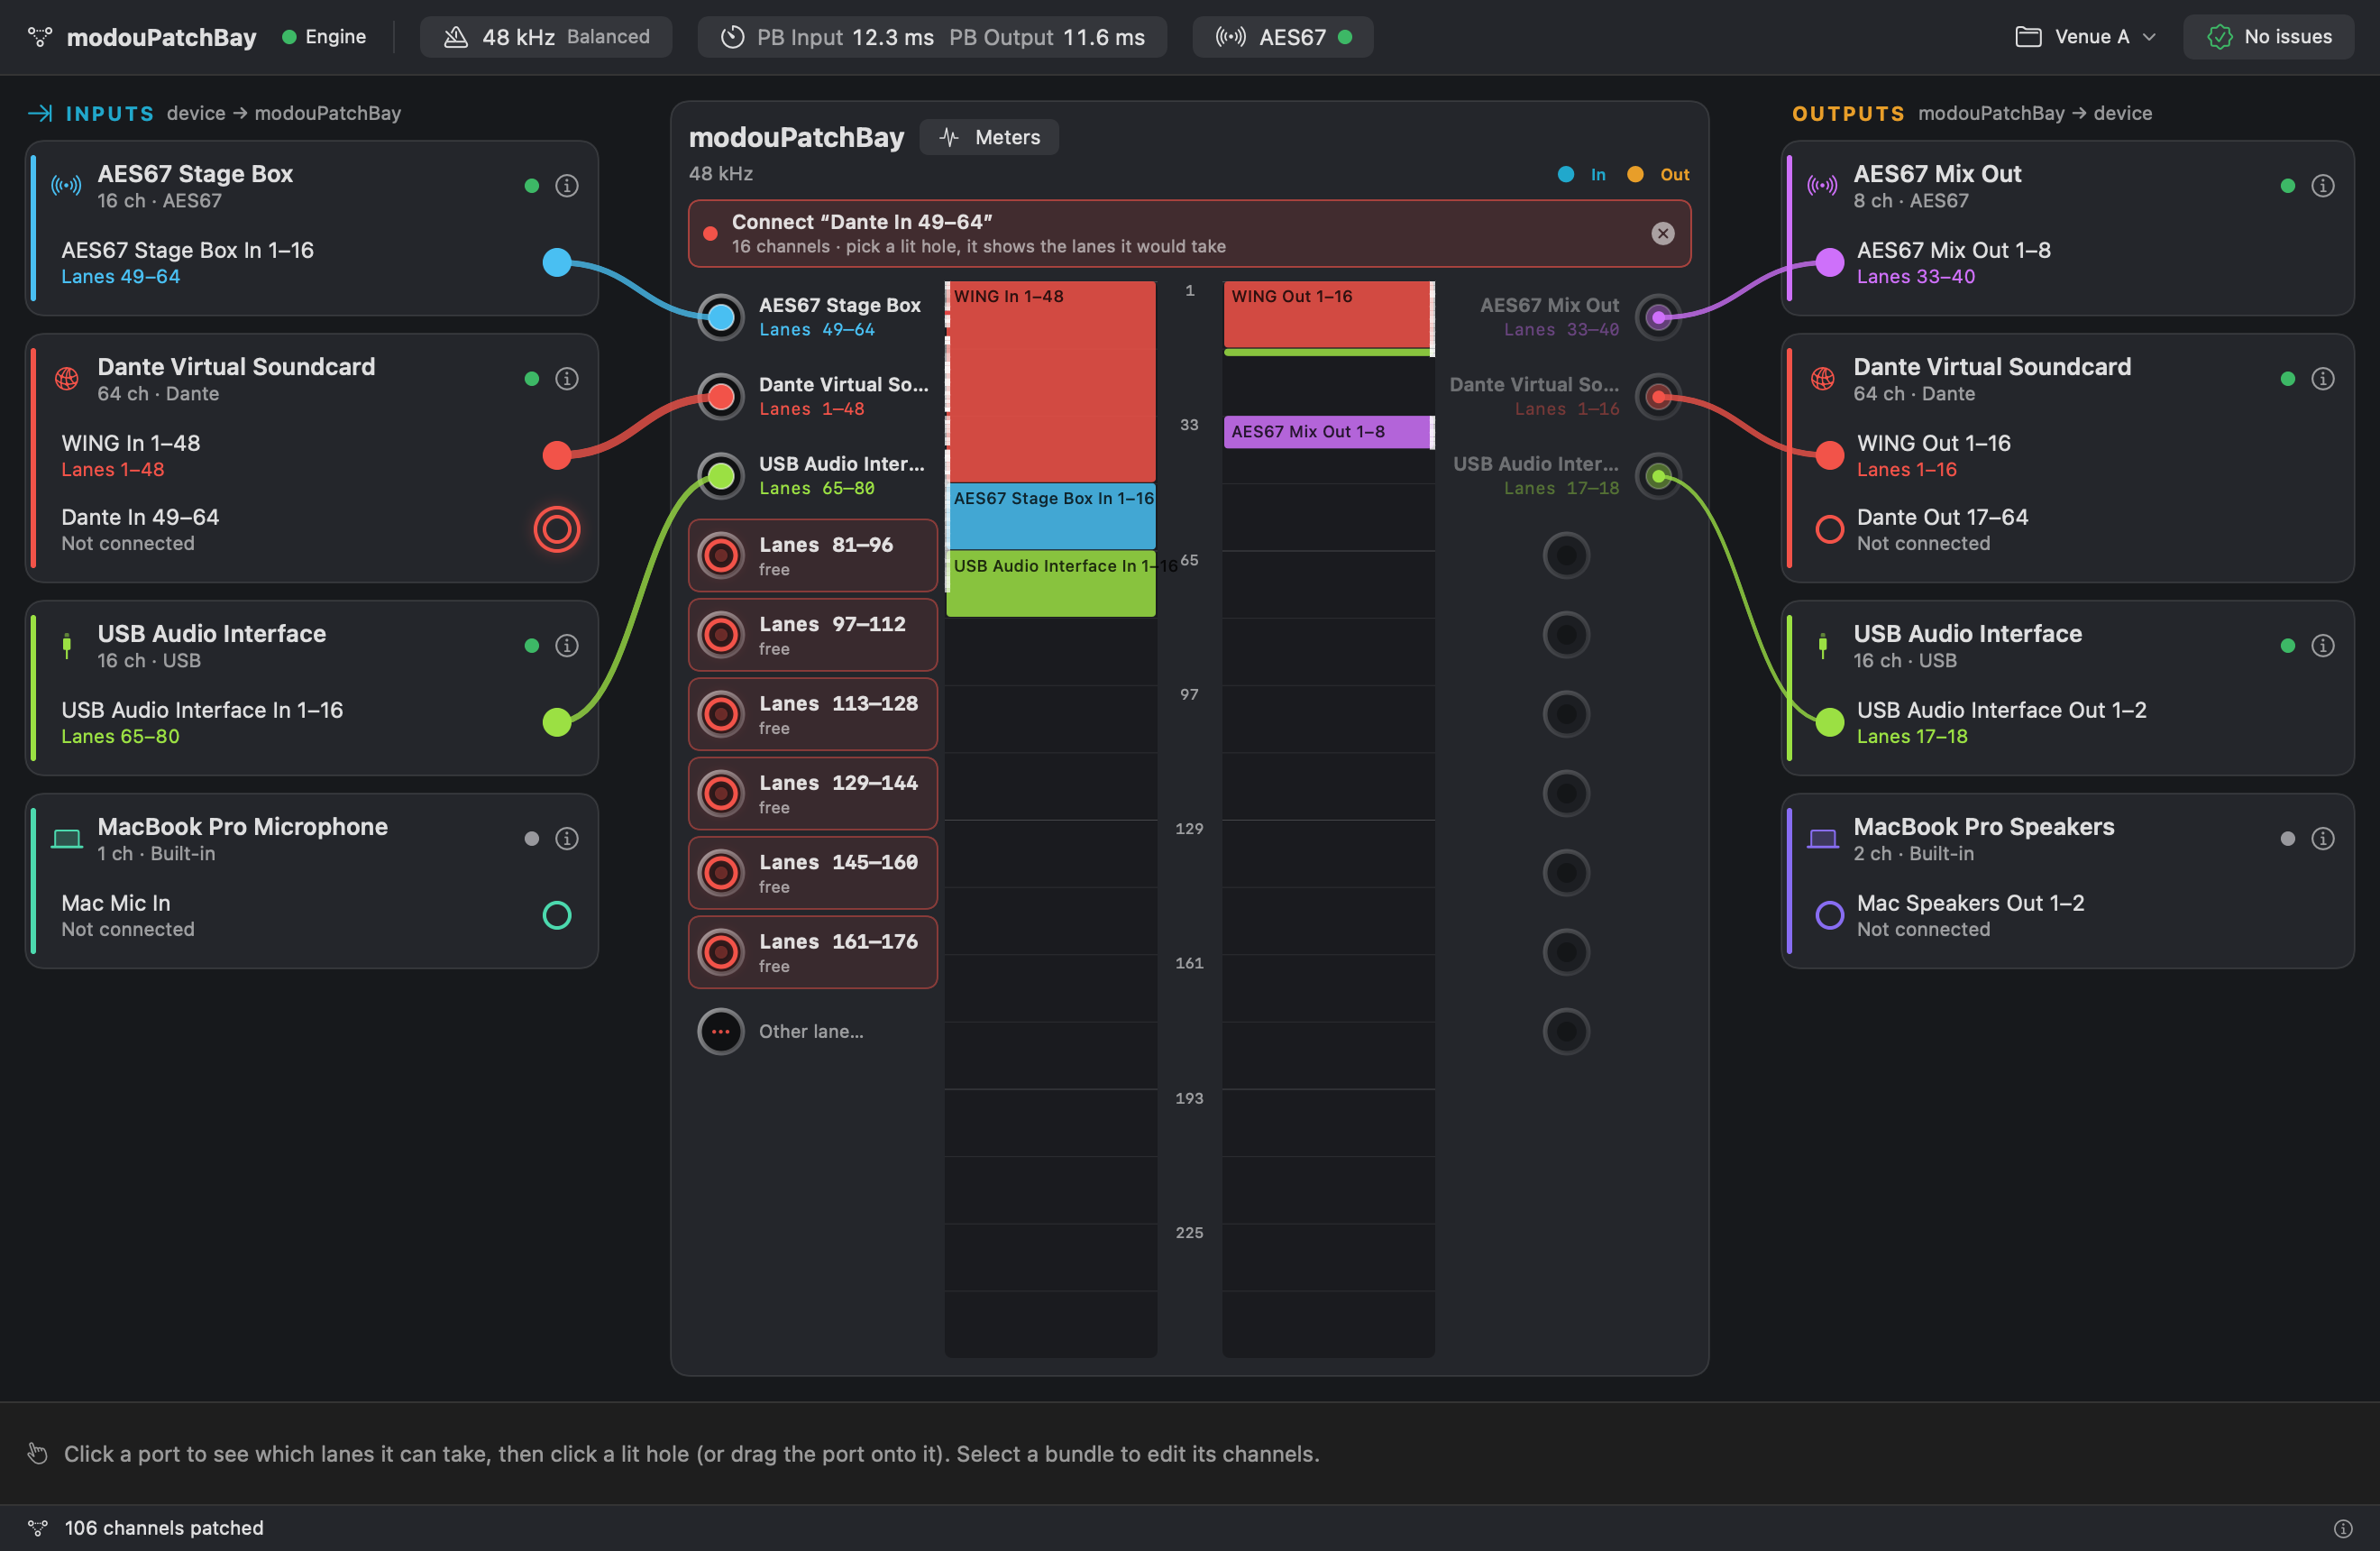
Task: Show info for USB Audio Interface output
Action: [x=2323, y=646]
